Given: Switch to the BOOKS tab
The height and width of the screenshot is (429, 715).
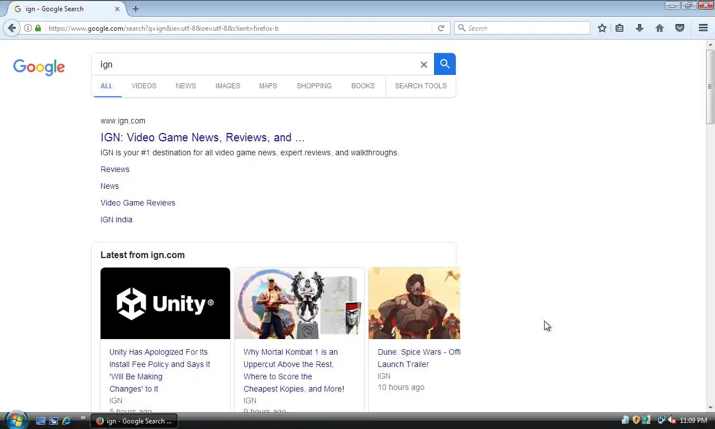Looking at the screenshot, I should click(x=363, y=86).
